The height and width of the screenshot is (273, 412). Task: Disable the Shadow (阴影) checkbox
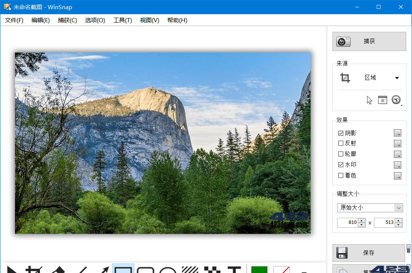click(341, 133)
